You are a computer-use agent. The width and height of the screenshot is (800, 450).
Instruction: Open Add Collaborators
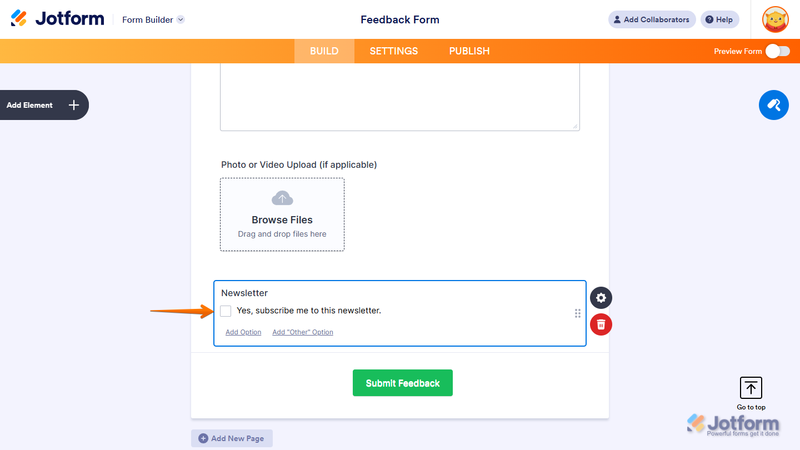coord(651,19)
